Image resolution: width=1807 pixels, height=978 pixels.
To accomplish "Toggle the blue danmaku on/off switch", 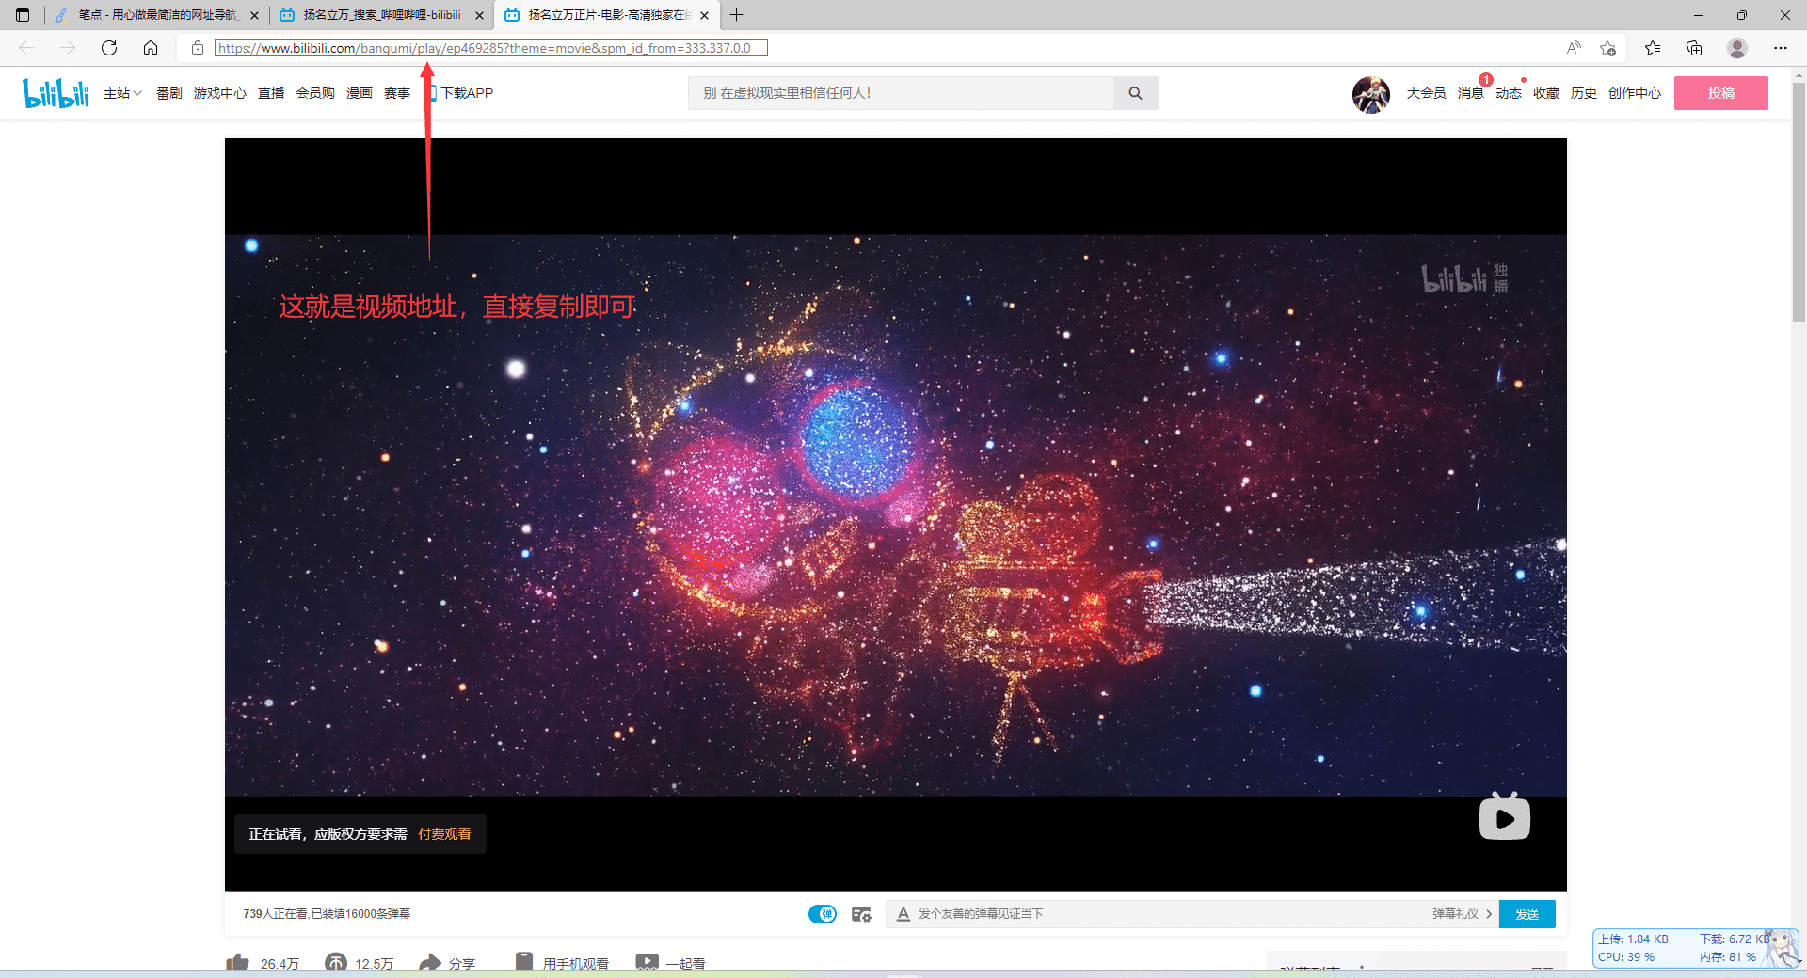I will (822, 913).
